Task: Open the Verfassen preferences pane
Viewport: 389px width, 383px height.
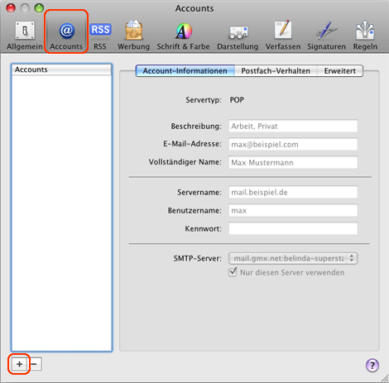Action: click(283, 36)
